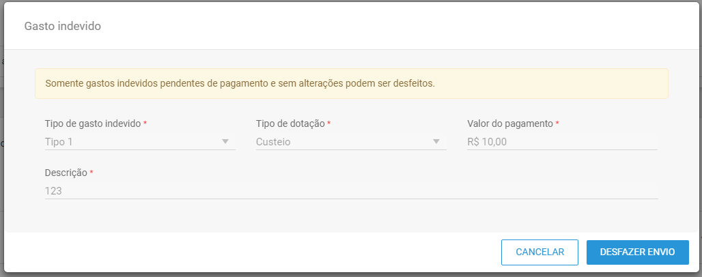Click the red asterisk beside Descrição
This screenshot has width=702, height=277.
92,173
